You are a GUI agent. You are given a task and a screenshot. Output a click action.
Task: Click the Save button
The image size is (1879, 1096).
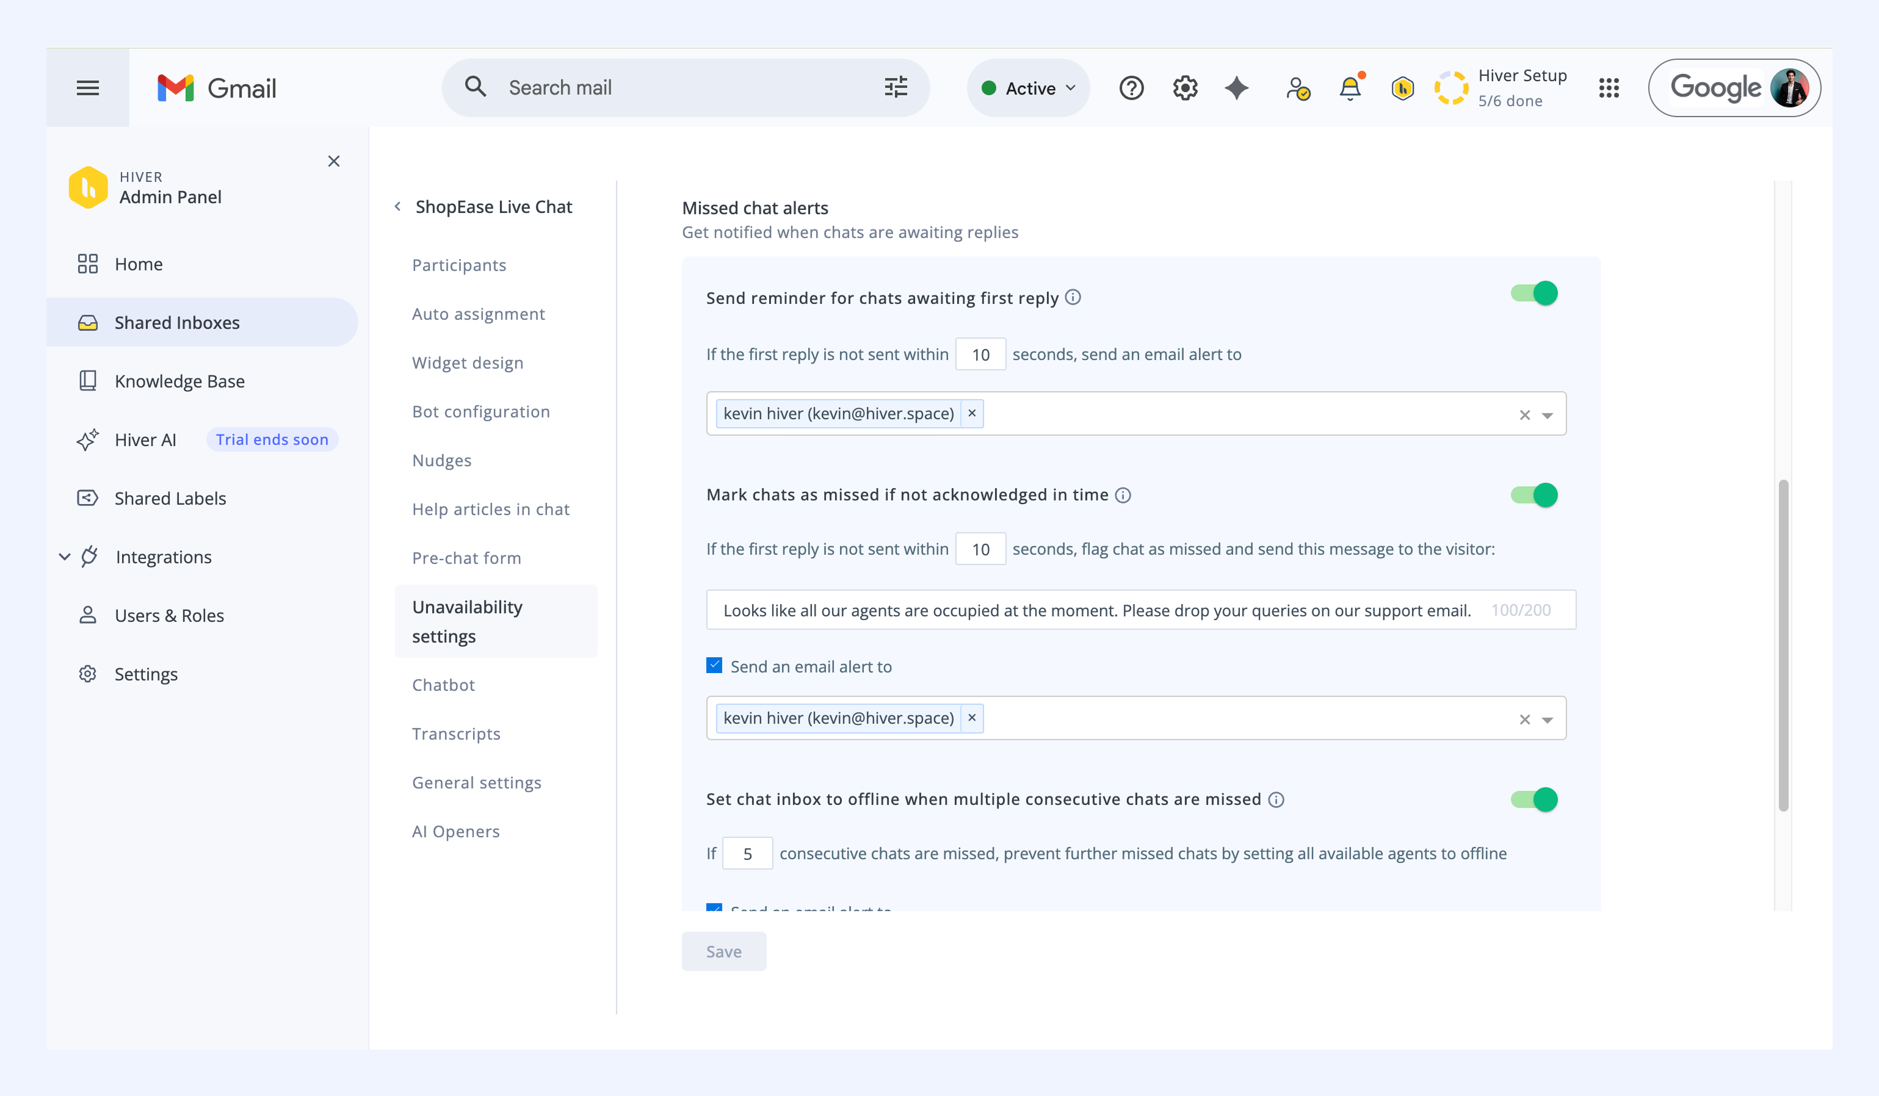tap(723, 951)
